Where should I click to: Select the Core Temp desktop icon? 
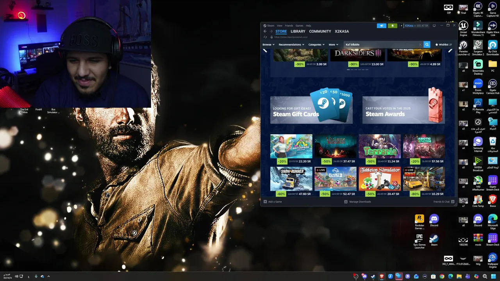(x=478, y=201)
